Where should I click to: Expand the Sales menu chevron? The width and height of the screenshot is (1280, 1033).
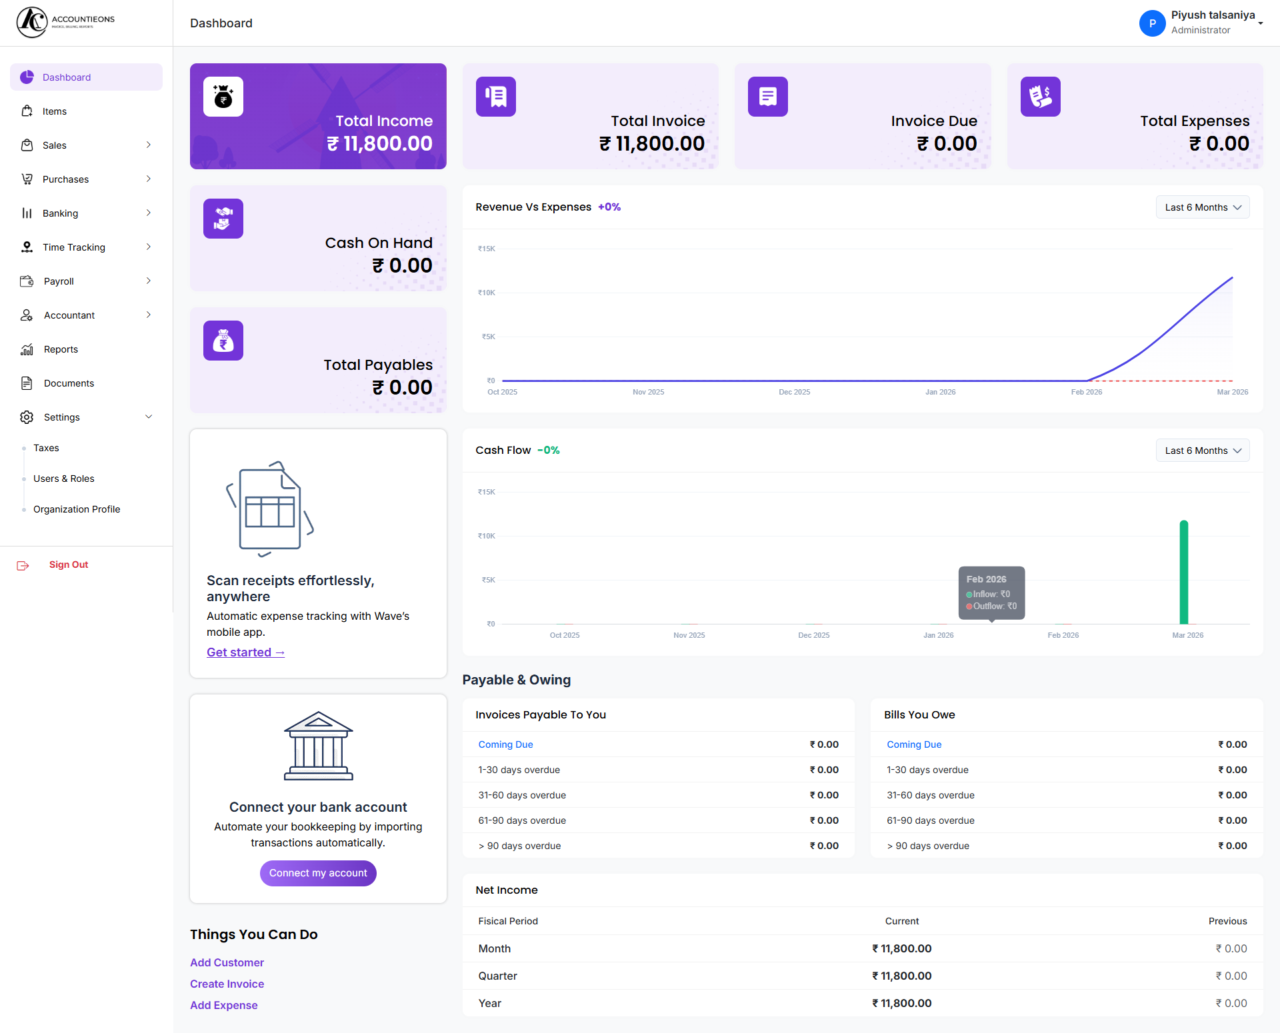pos(148,145)
